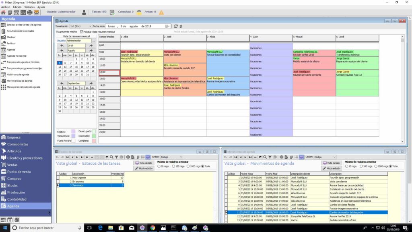412x232 pixels.
Task: Click the user profile icon beside Administrador
Action: point(84,12)
